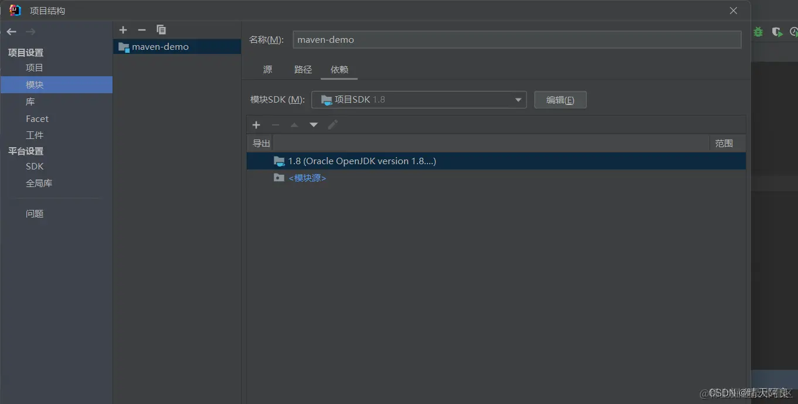This screenshot has height=404, width=798.
Task: Click the run with coverage shield icon
Action: tap(777, 32)
